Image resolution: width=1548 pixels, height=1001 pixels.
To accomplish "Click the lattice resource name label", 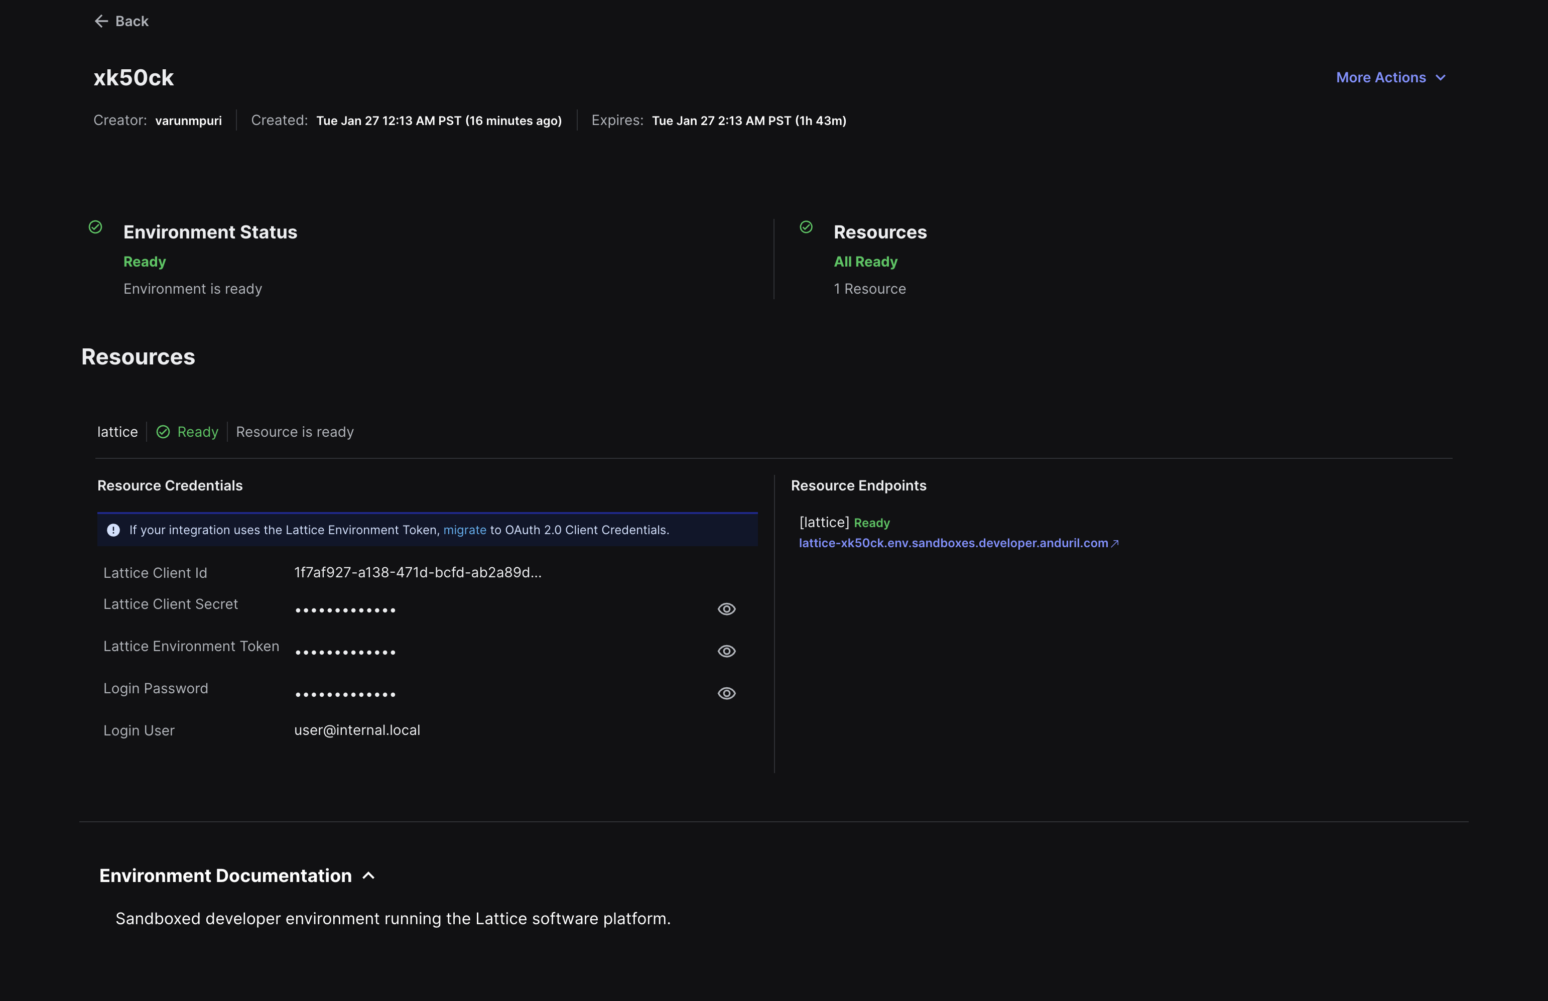I will 117,432.
